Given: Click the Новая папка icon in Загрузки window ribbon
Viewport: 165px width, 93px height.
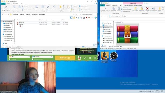Looking at the screenshot, I should 160,9.
